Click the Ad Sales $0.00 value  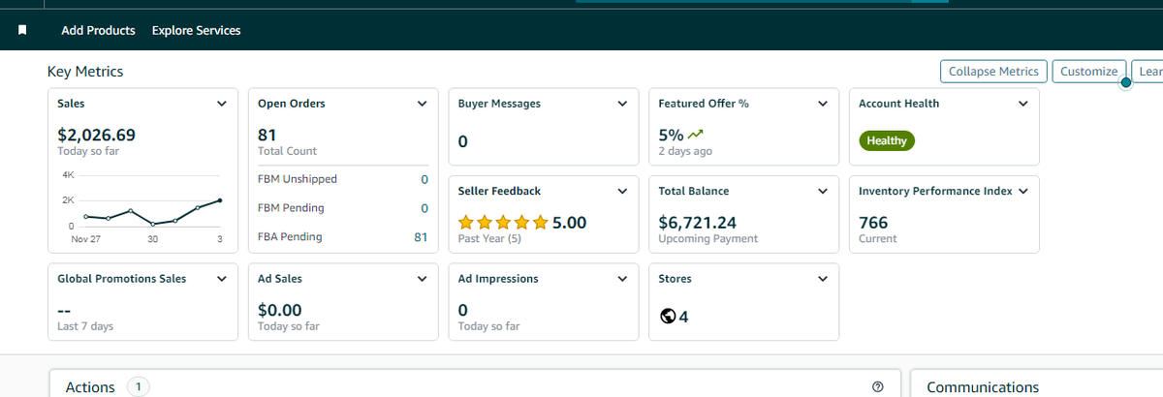click(x=280, y=310)
